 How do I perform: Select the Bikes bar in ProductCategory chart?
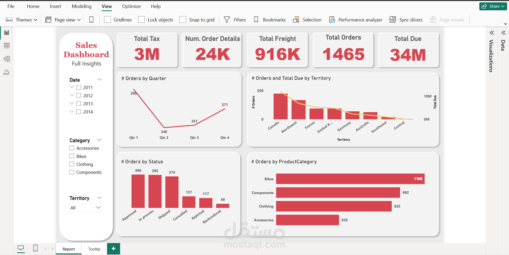point(350,179)
